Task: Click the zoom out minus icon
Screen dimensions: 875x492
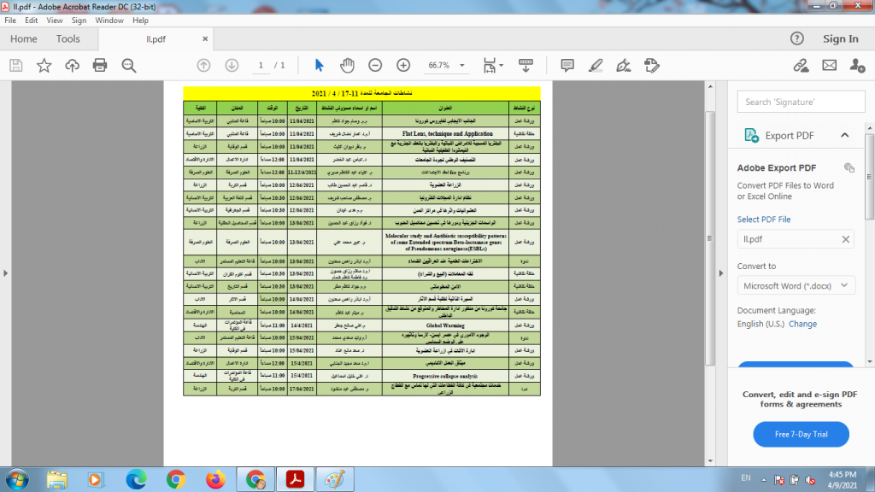Action: coord(375,66)
